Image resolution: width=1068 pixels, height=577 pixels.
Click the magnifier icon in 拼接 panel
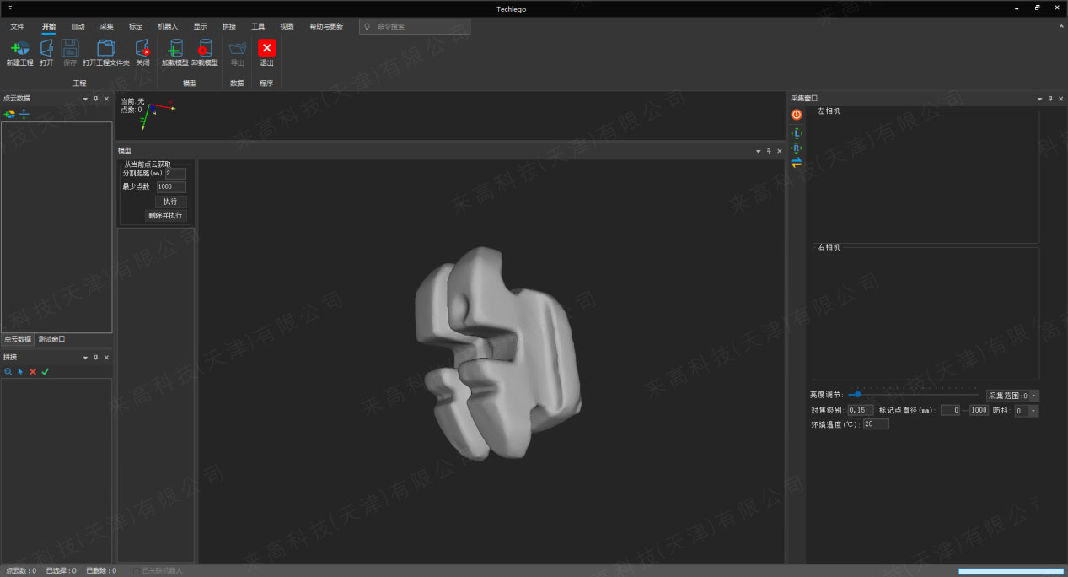tap(8, 371)
